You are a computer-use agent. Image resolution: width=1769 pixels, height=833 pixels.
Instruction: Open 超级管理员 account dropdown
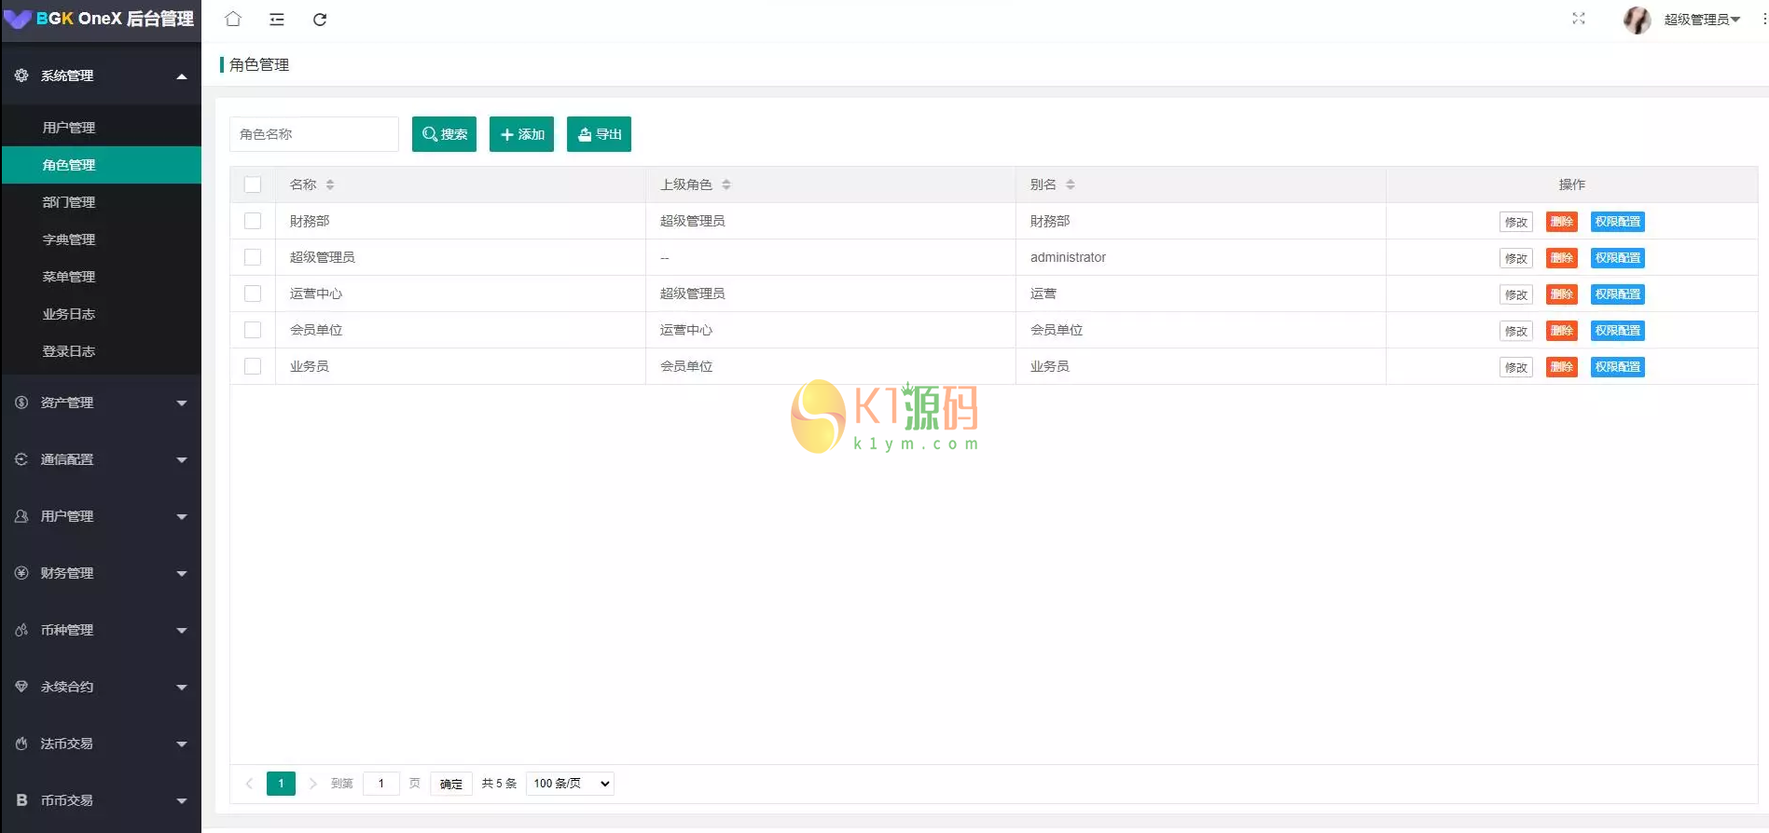(x=1703, y=20)
